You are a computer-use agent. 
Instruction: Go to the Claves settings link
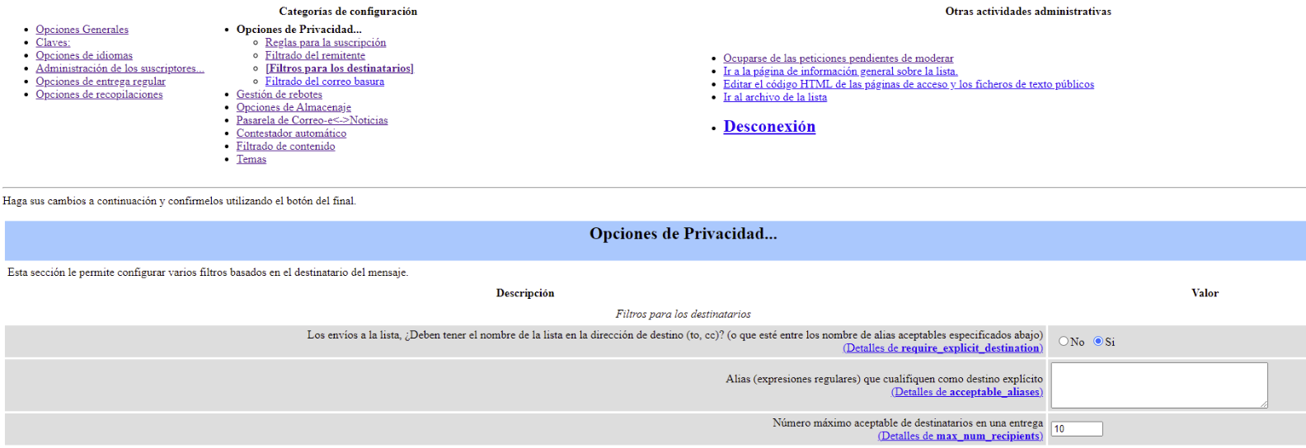53,43
